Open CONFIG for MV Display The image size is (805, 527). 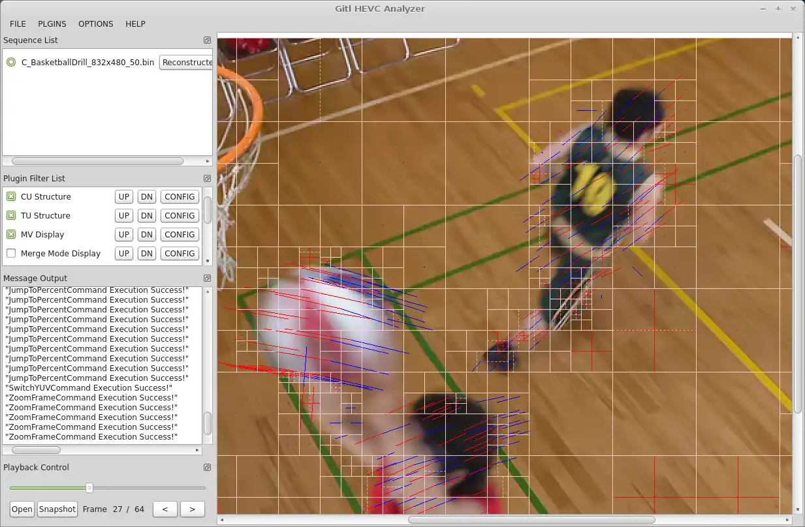coord(180,235)
